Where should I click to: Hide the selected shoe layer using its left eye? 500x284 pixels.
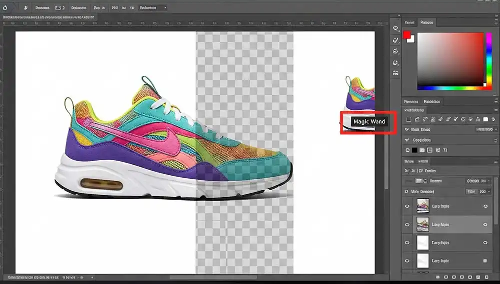tap(407, 225)
